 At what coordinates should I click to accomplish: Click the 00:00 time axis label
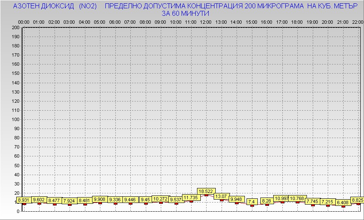(24, 22)
